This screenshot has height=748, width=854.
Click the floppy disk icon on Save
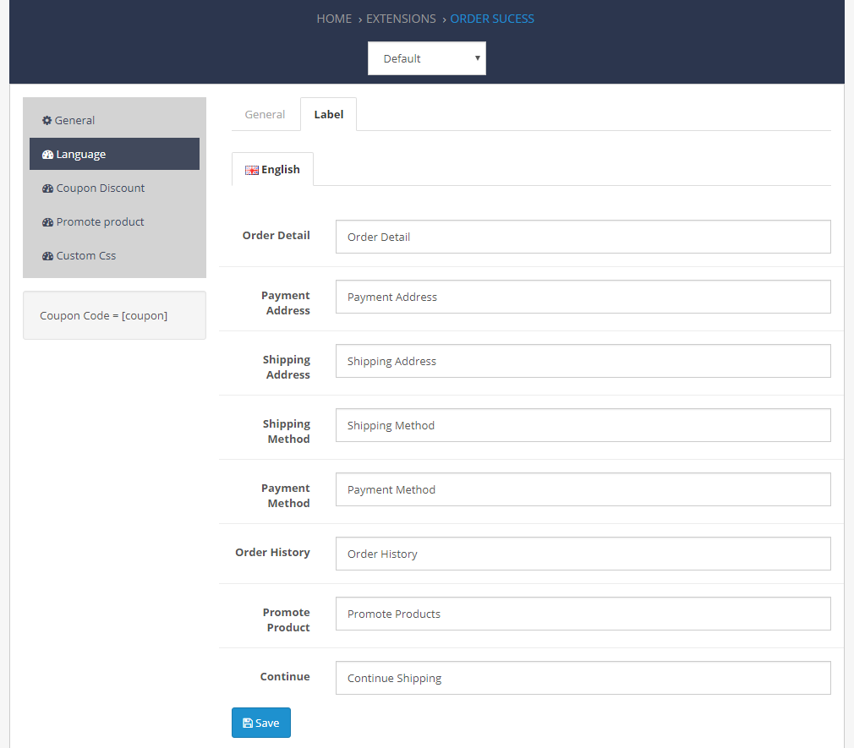click(x=248, y=723)
